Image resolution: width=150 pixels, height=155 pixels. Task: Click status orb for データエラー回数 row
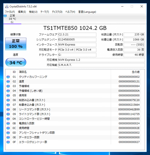point(8,138)
